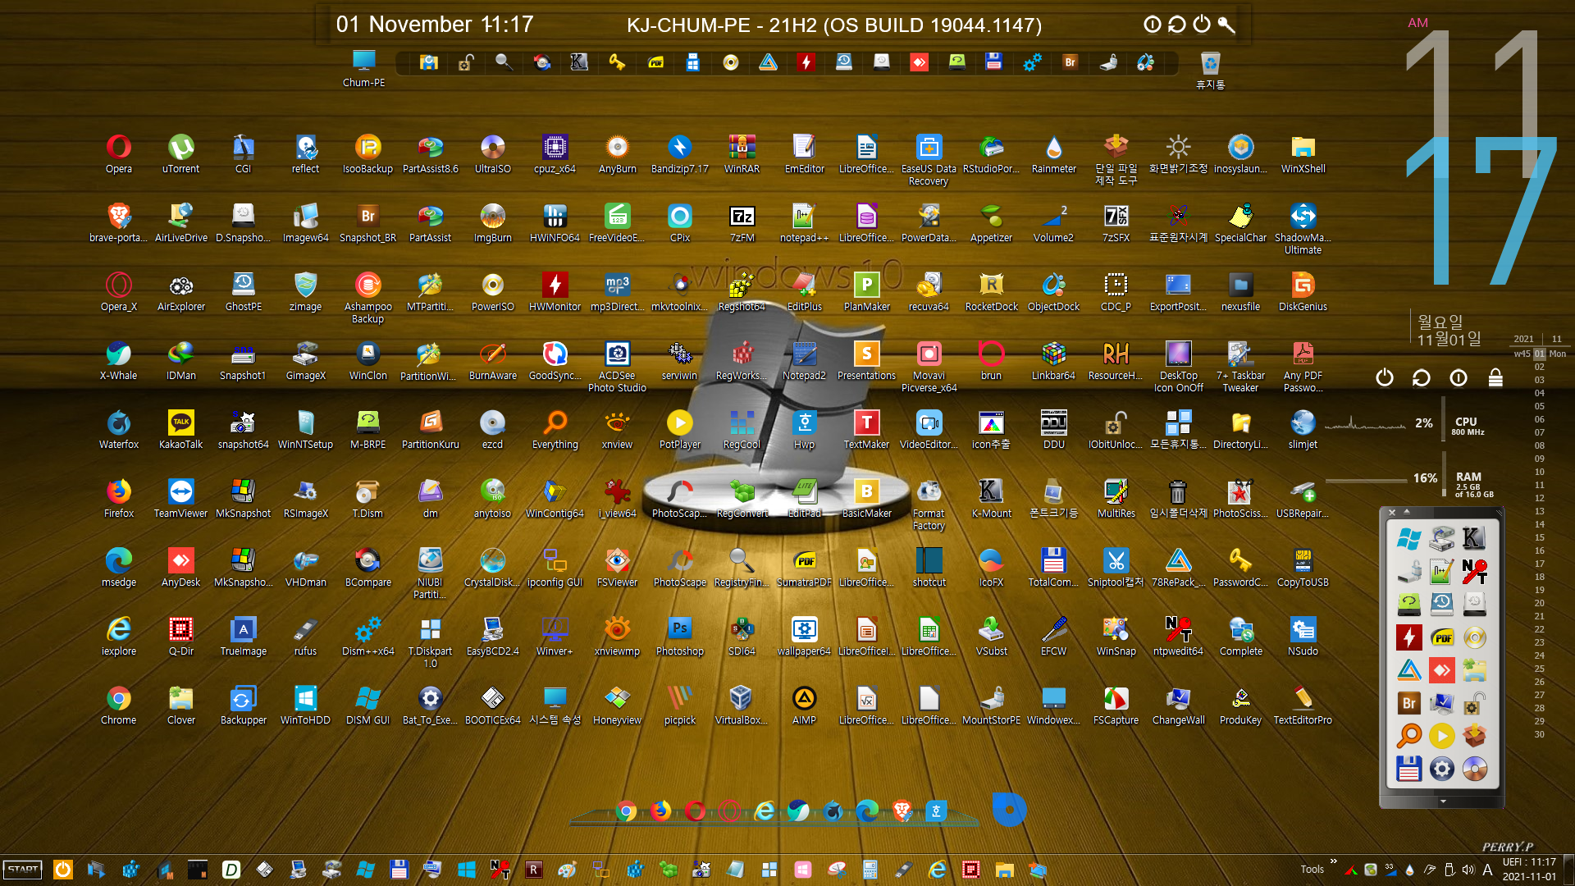Open the rufus desktop icon
This screenshot has height=886, width=1575.
(x=305, y=636)
